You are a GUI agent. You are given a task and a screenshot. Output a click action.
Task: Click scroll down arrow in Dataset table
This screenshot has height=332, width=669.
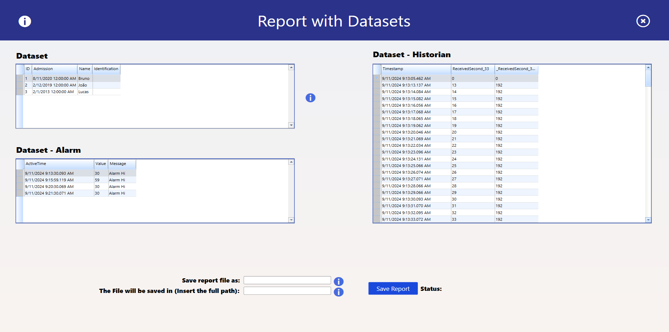tap(291, 125)
